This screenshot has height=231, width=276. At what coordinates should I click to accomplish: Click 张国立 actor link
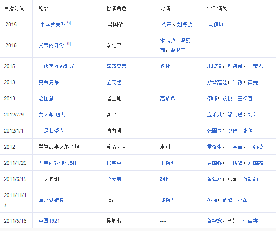215,131
